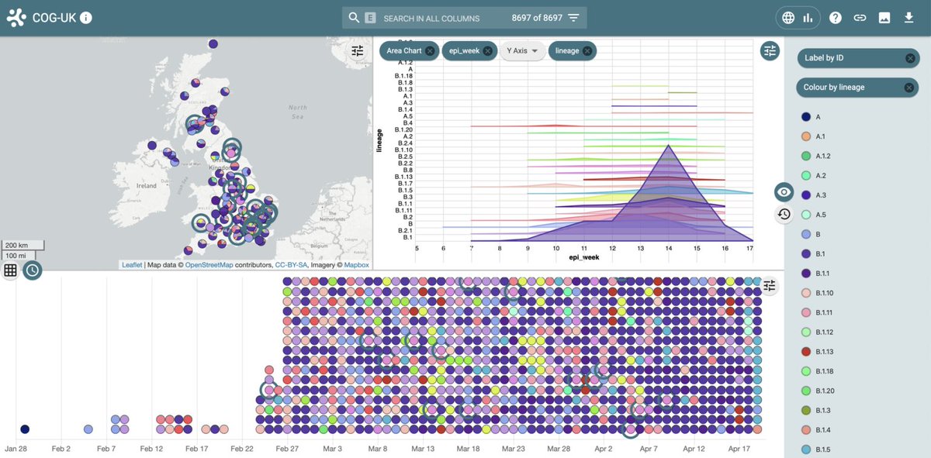Open the column filter menu icon
The image size is (931, 458).
[x=573, y=18]
